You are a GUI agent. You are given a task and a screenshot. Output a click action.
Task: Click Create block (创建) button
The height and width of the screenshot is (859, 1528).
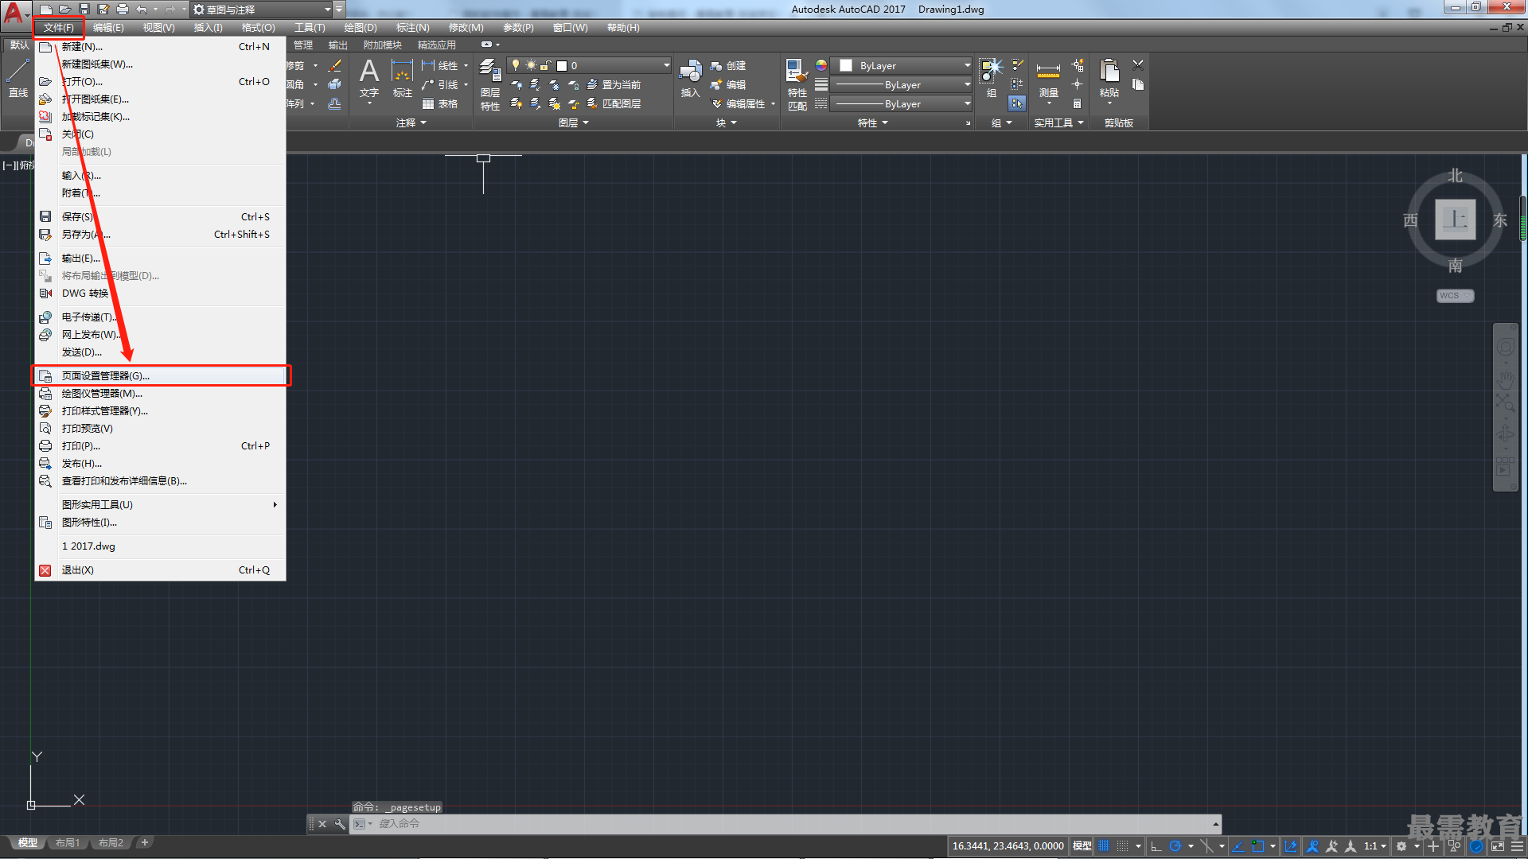728,65
